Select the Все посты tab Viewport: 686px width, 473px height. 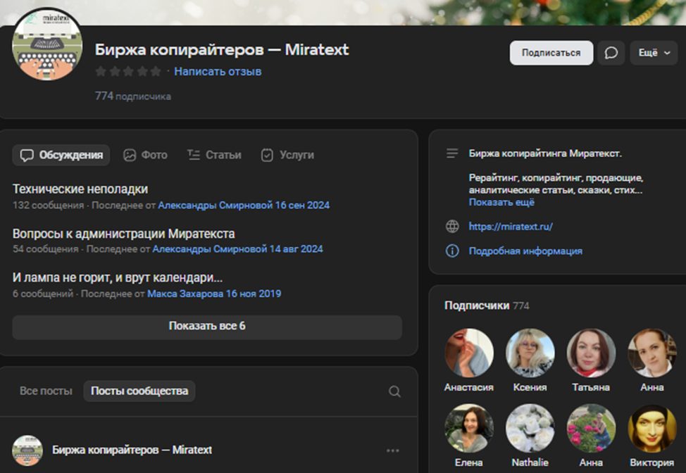[46, 391]
